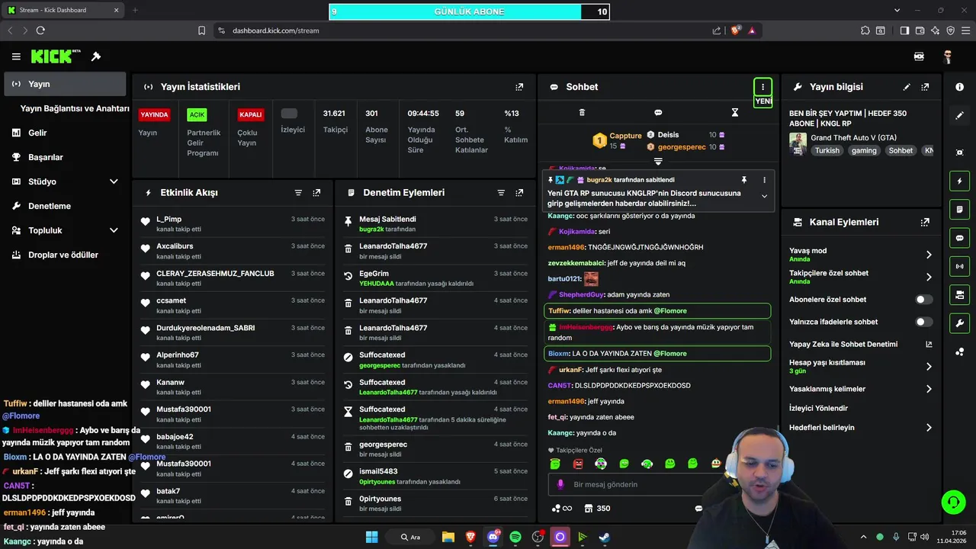This screenshot has width=976, height=549.
Task: Click the chat bubble icon in the chat toolbar
Action: [658, 112]
